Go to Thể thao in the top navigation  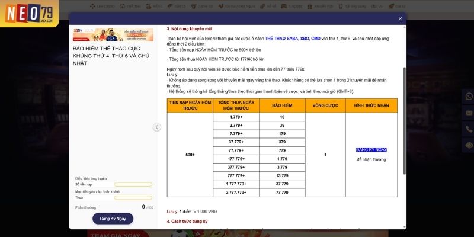point(130,6)
